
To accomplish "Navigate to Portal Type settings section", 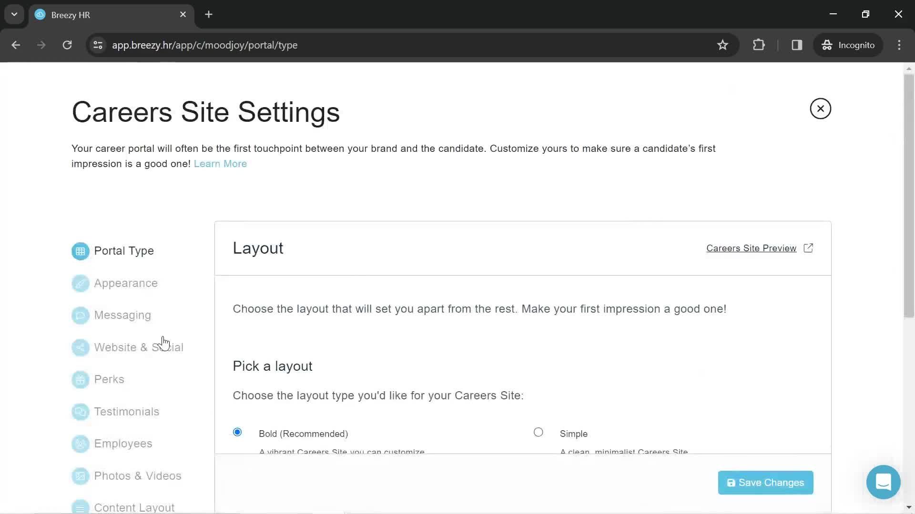I will (x=123, y=250).
